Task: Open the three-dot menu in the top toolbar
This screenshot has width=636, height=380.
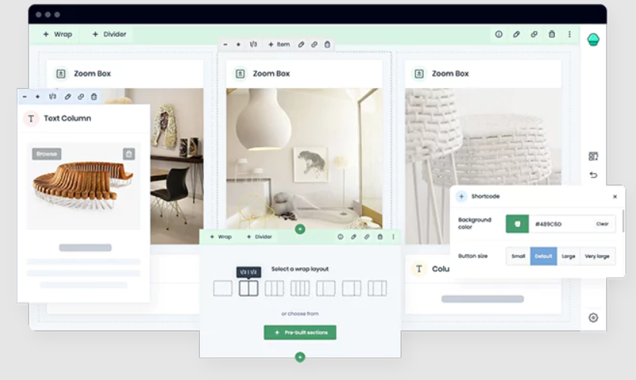Action: 570,34
